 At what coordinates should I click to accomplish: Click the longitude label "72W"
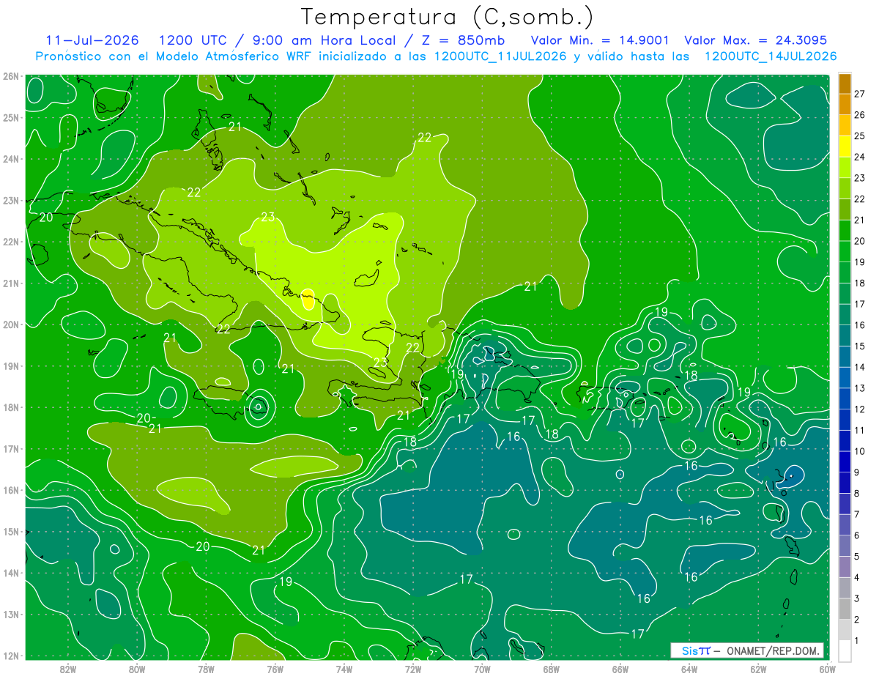tap(412, 669)
